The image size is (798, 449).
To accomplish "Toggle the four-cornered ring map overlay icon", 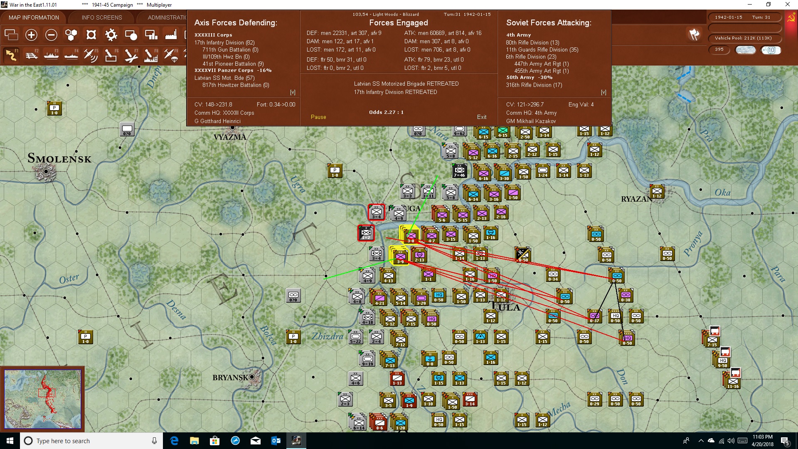I will coord(91,35).
